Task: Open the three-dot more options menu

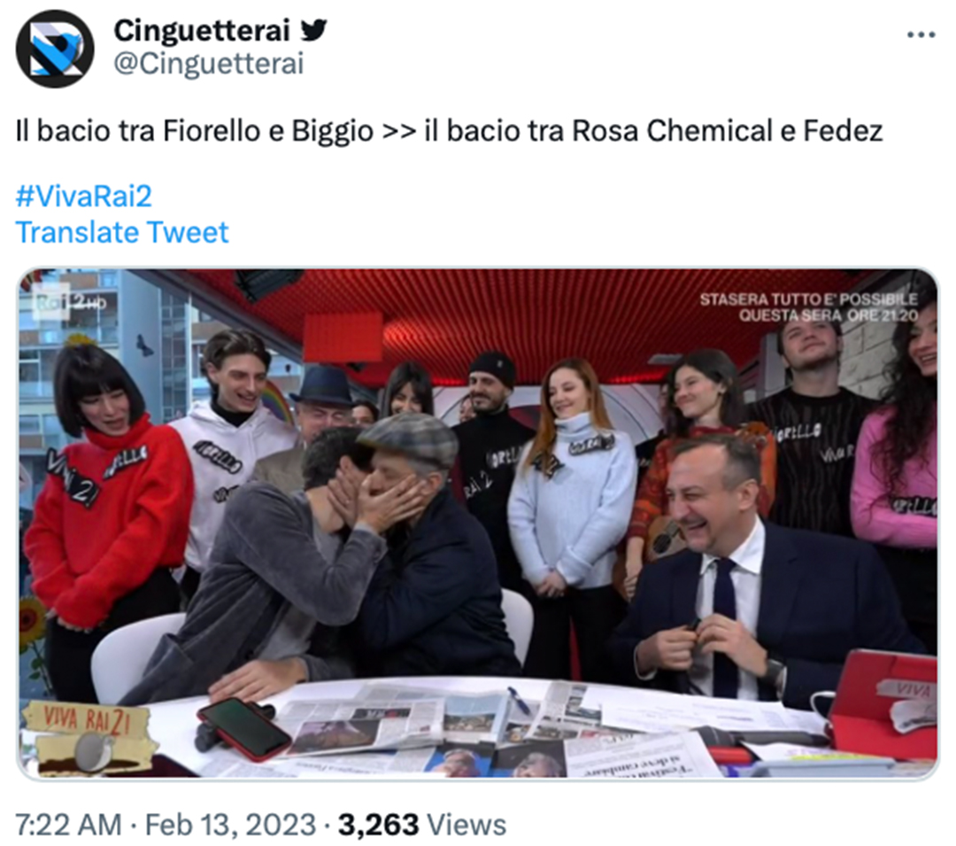Action: (x=921, y=35)
